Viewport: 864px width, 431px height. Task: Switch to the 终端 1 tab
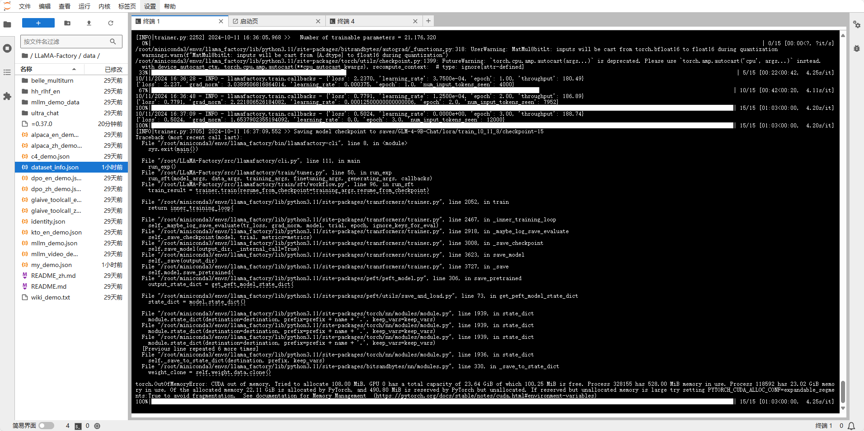pos(179,21)
